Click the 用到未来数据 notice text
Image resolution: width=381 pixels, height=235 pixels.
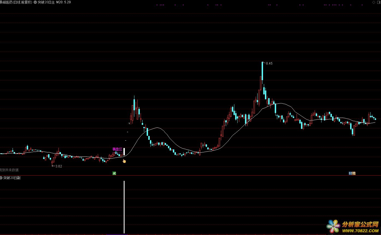(x=9, y=170)
